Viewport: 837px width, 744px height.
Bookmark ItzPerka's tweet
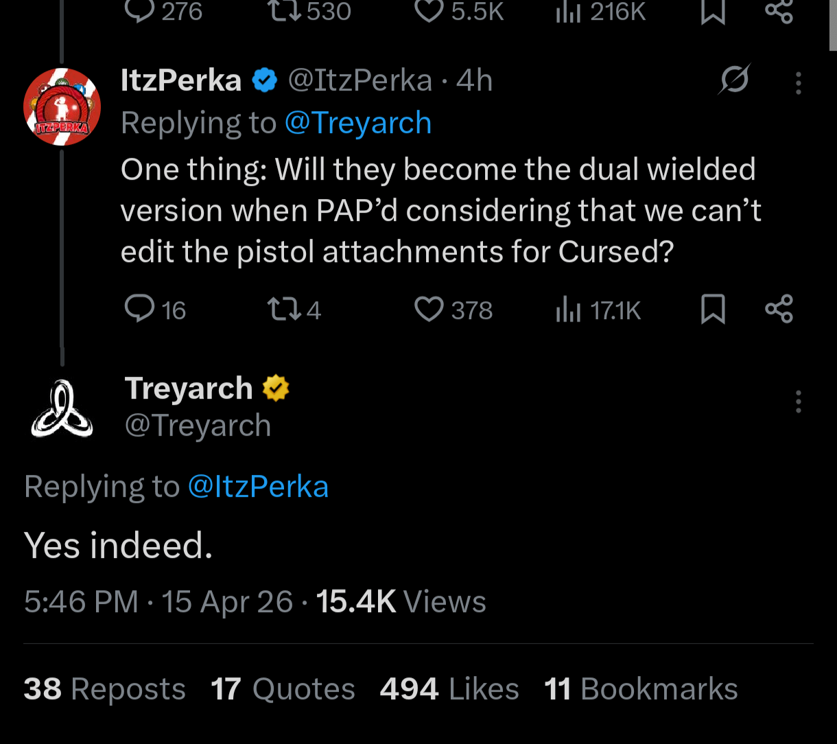click(713, 309)
